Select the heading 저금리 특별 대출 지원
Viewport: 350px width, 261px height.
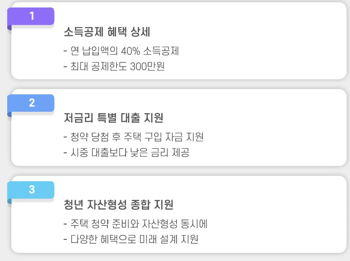click(113, 118)
